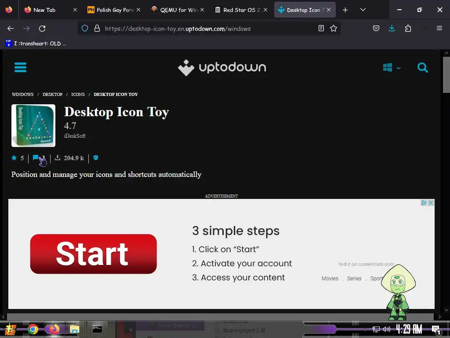This screenshot has height=338, width=450.
Task: Open the taskbar Start button
Action: point(10,329)
